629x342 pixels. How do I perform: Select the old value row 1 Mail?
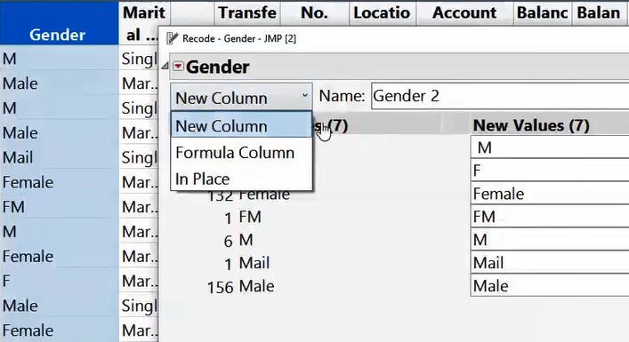[246, 263]
